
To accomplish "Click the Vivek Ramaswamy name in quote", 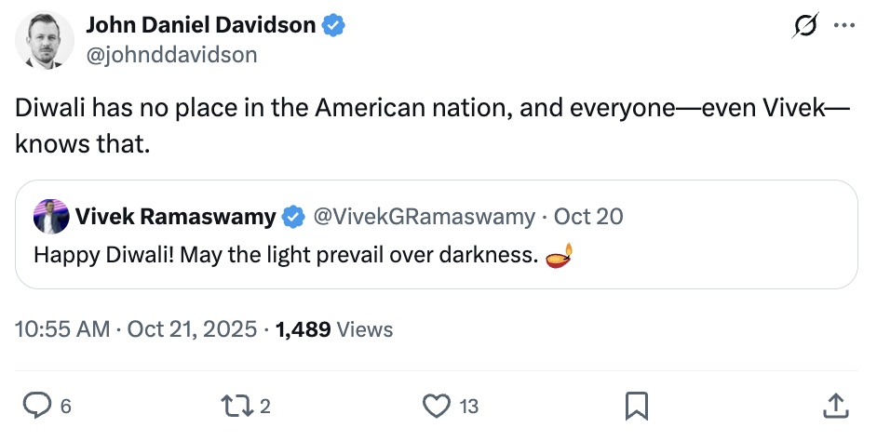I will pyautogui.click(x=175, y=218).
